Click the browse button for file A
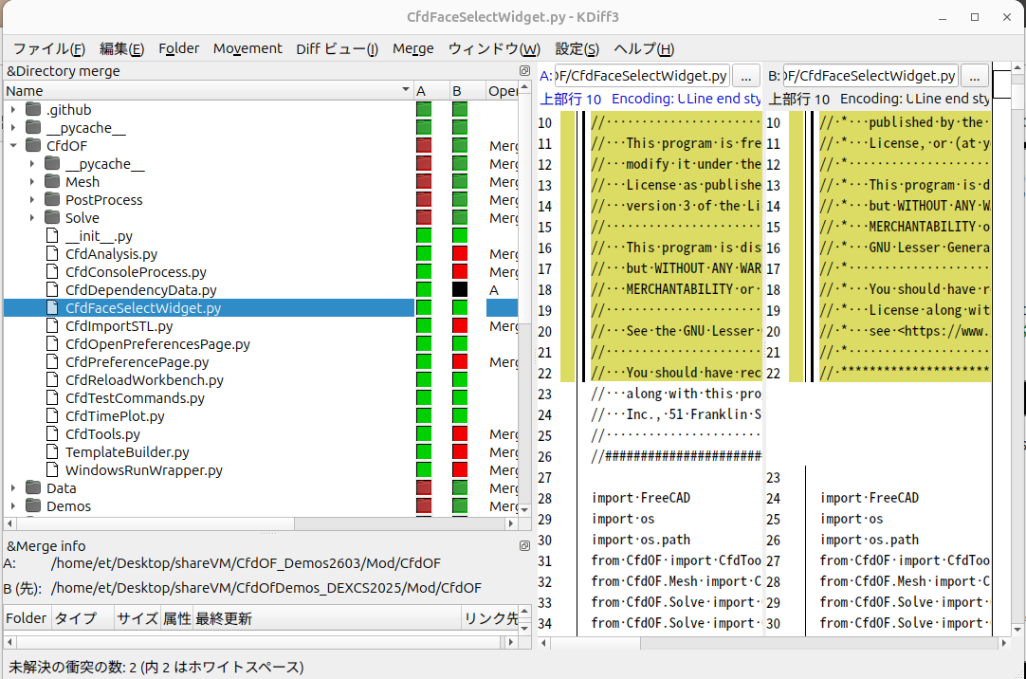 tap(745, 76)
